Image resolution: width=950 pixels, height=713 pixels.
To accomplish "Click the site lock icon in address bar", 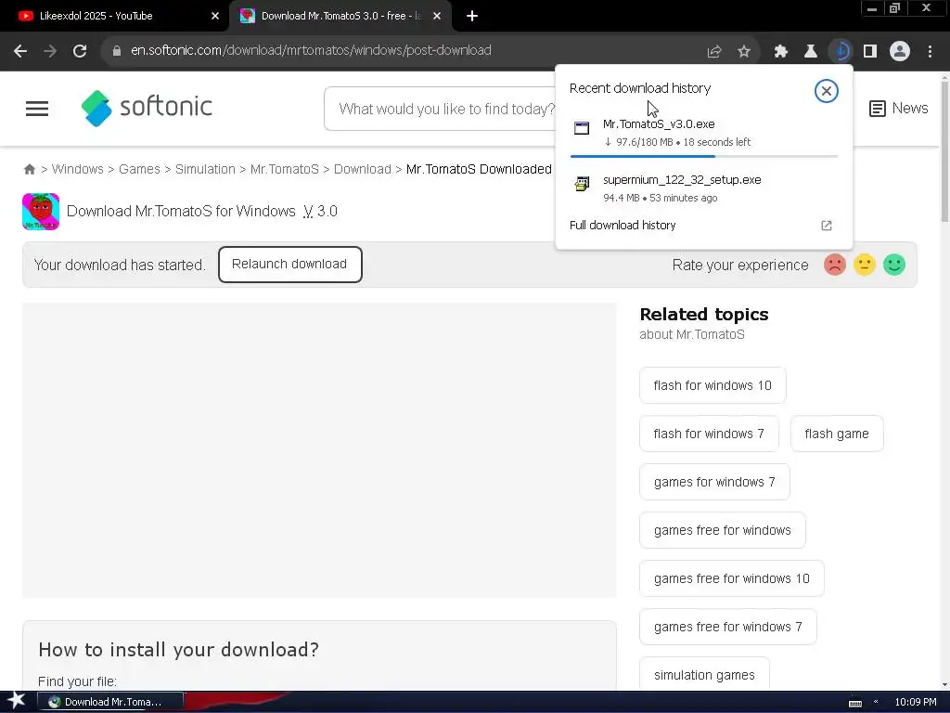I will pos(117,51).
